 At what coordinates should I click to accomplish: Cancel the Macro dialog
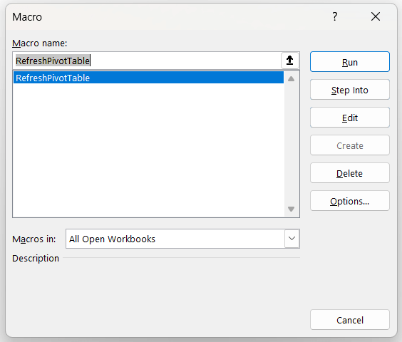350,320
